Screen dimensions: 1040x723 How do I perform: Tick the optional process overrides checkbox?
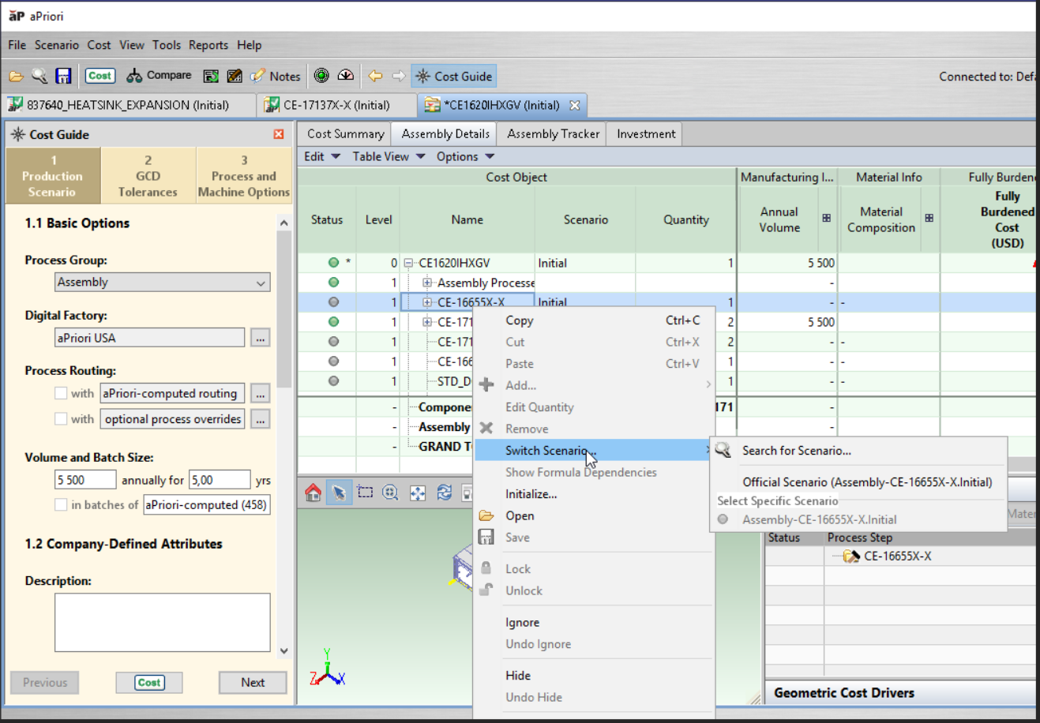61,419
